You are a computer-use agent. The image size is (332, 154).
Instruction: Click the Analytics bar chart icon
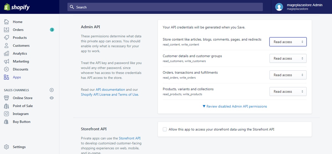6,53
